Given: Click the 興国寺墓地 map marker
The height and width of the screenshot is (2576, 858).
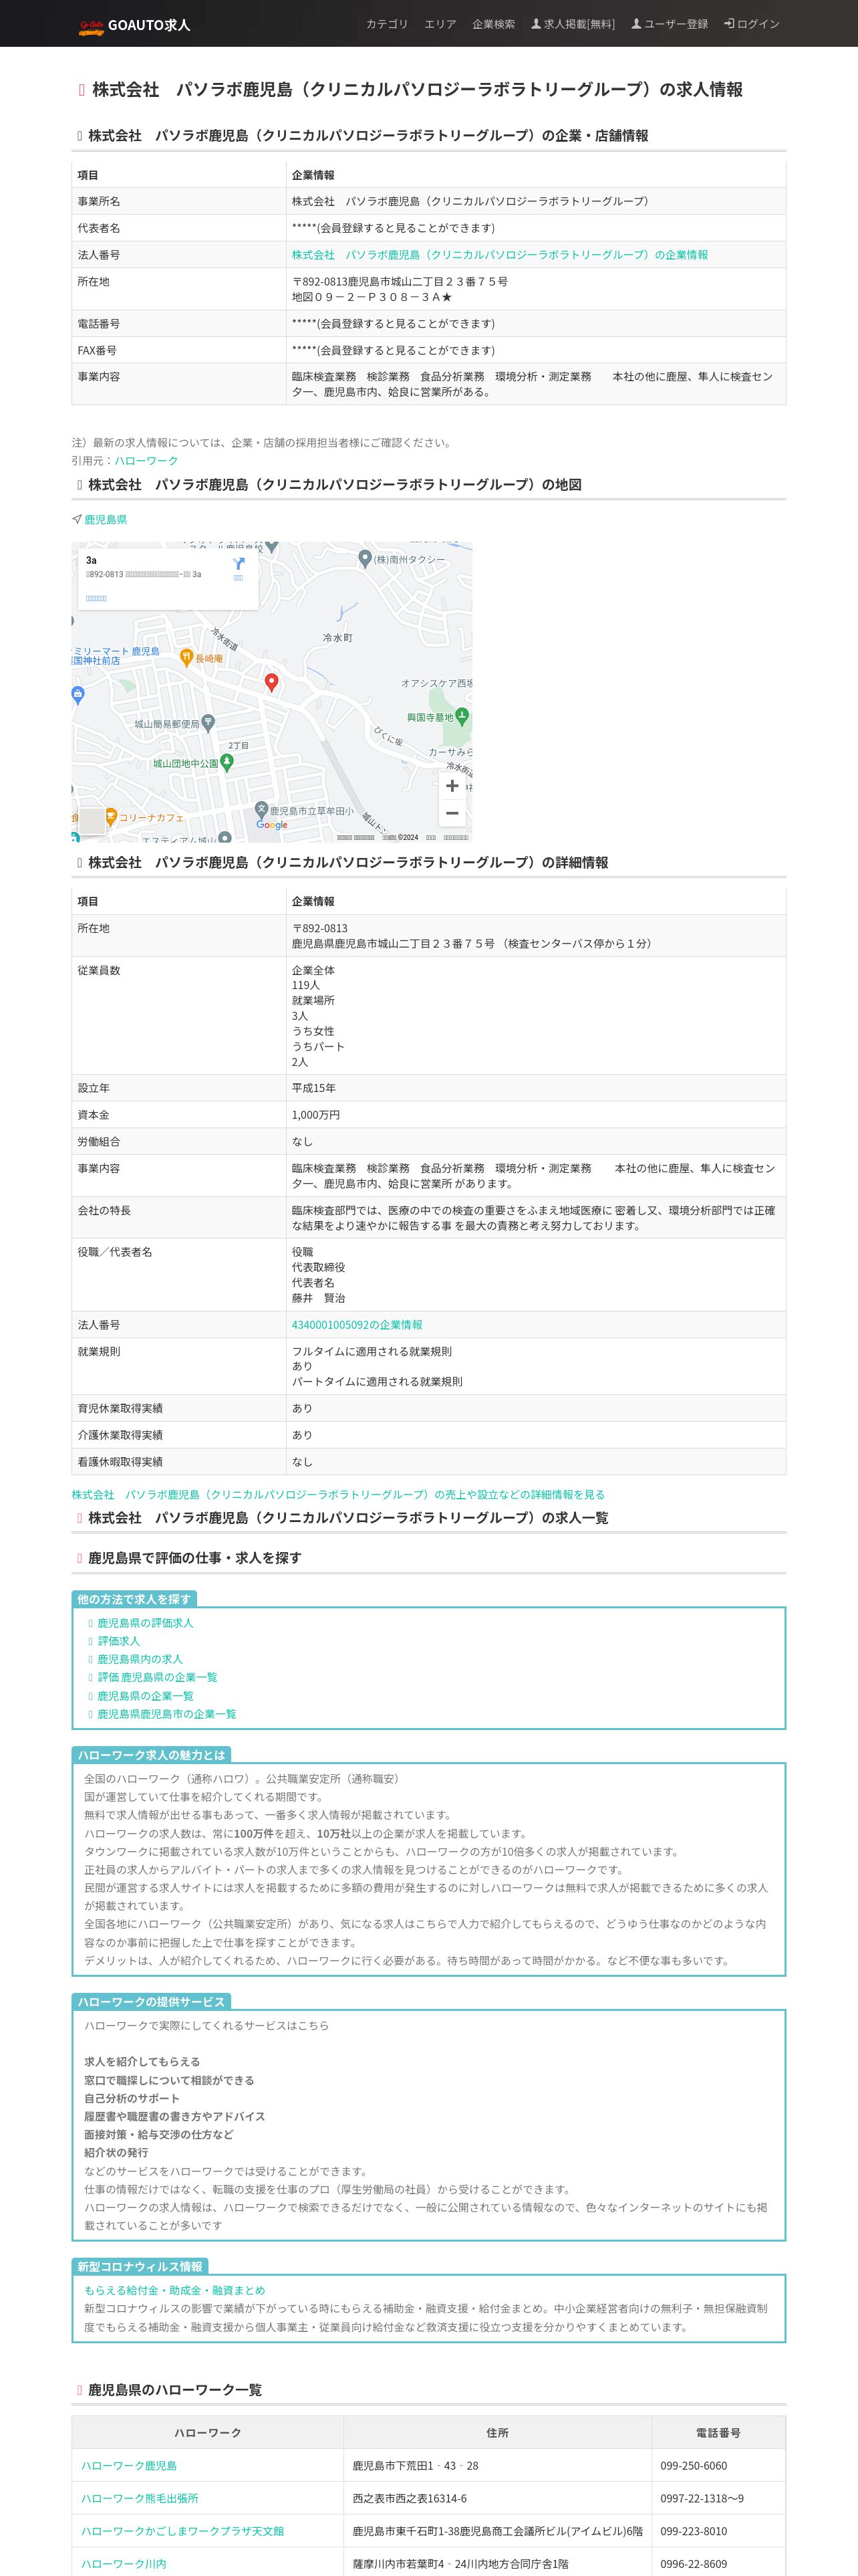Looking at the screenshot, I should pyautogui.click(x=462, y=716).
